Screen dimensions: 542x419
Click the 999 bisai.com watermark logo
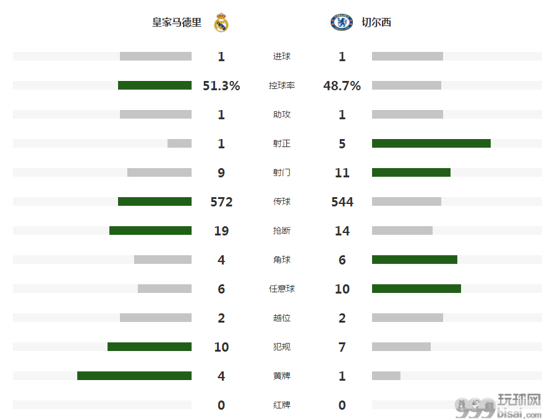(498, 407)
